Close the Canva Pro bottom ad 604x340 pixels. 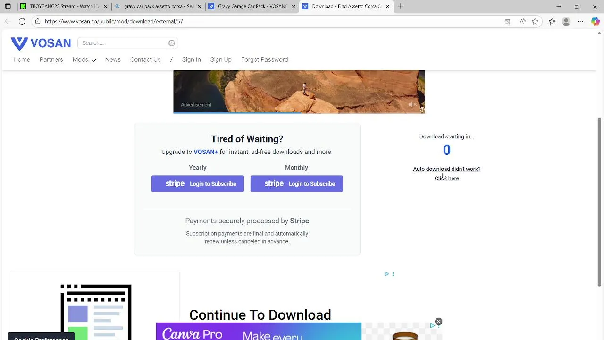coord(438,322)
